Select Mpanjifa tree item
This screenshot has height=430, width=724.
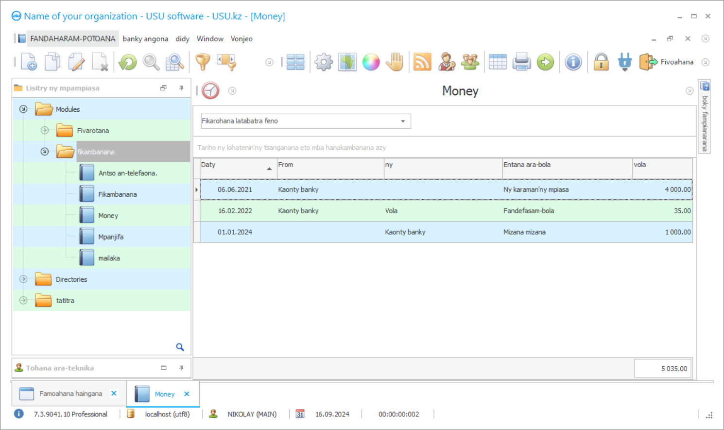coord(111,237)
